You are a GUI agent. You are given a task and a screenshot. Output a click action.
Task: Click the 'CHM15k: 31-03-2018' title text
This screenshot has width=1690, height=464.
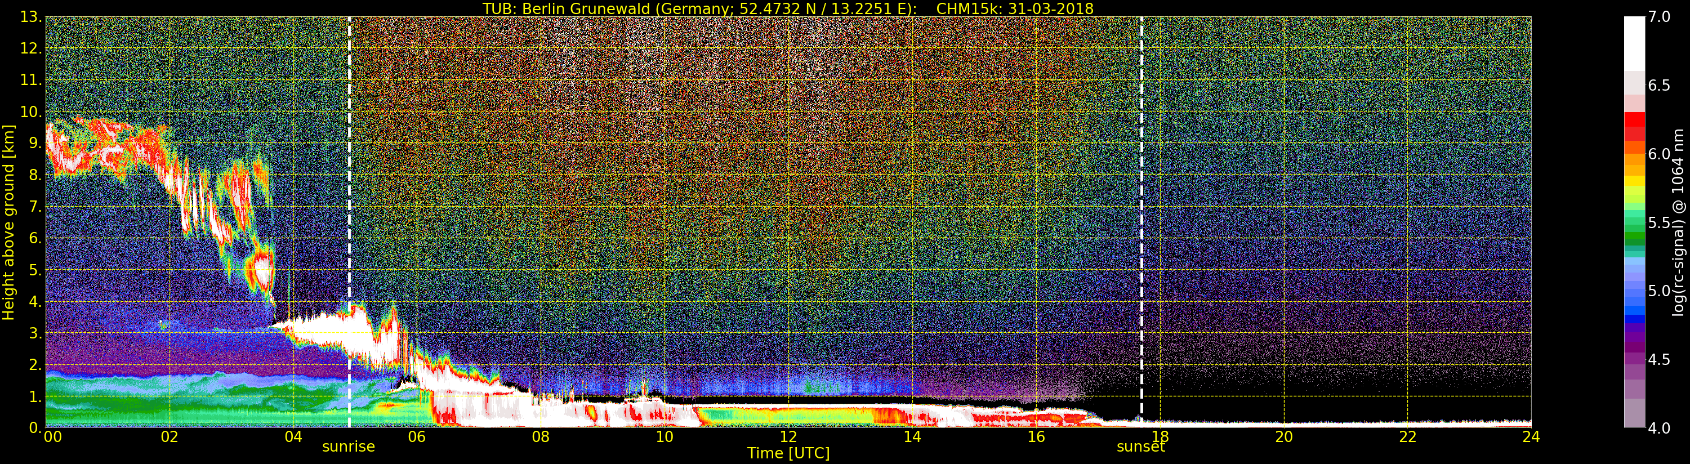click(1015, 8)
